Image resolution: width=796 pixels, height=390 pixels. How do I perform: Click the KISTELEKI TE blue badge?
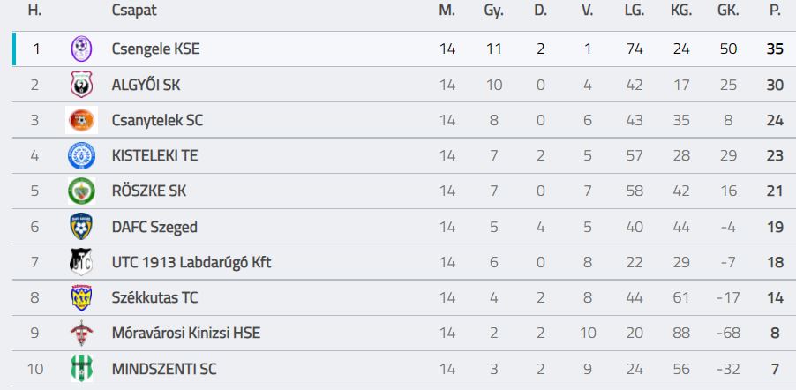[81, 155]
